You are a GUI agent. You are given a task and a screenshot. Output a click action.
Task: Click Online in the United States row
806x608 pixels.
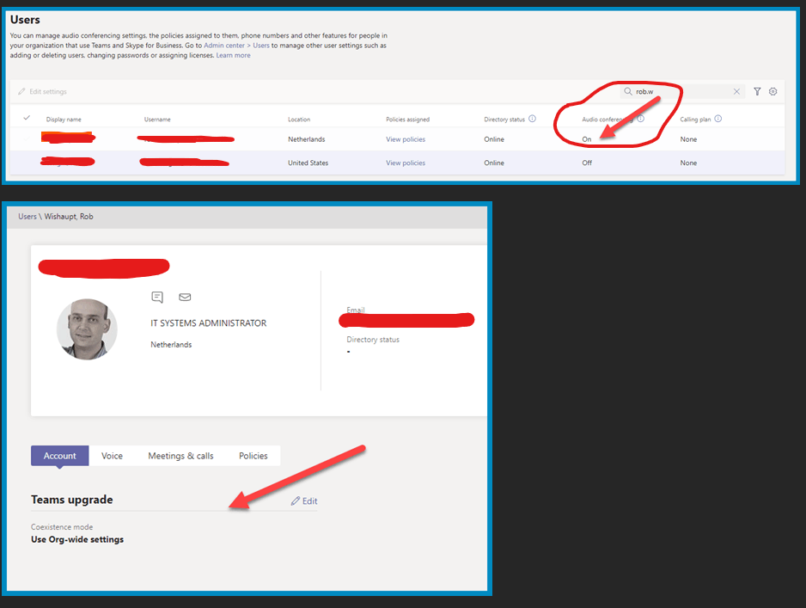(494, 163)
